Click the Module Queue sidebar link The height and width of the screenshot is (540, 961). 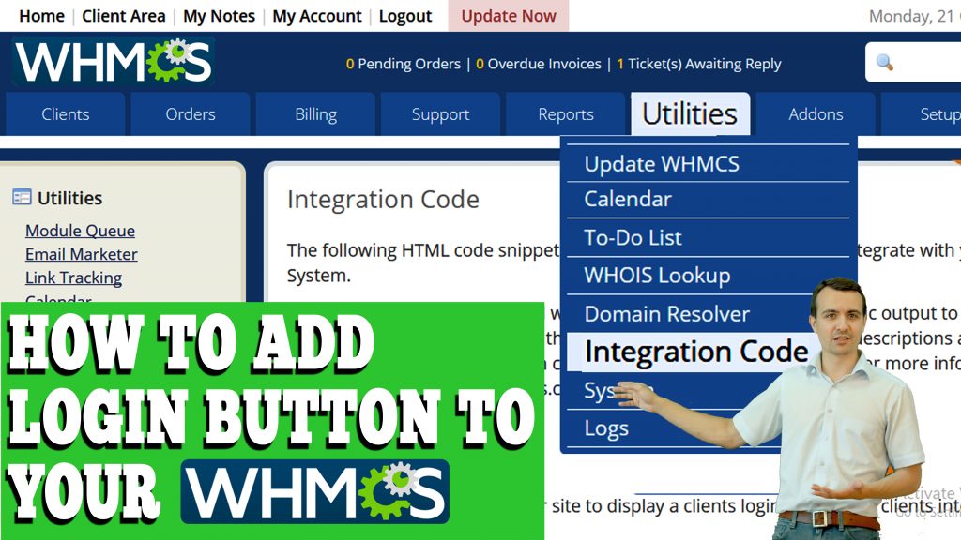pyautogui.click(x=79, y=231)
